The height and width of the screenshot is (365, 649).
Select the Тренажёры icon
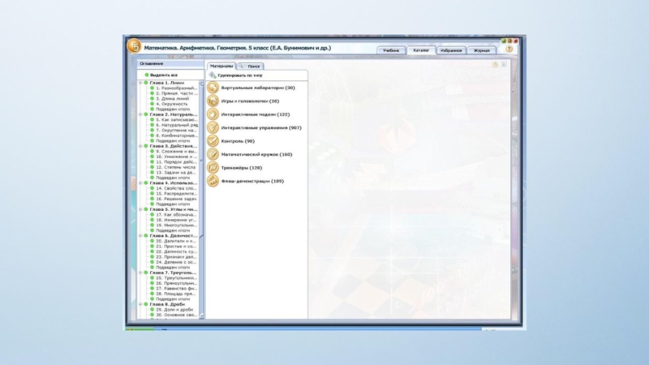(213, 167)
